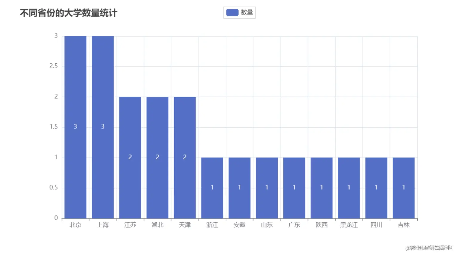Click the blue color swatch in the legend

coord(232,12)
